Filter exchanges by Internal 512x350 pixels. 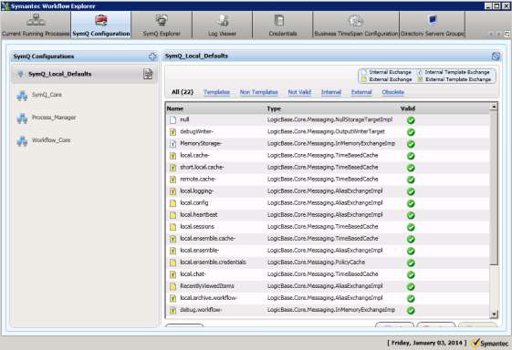click(x=331, y=92)
